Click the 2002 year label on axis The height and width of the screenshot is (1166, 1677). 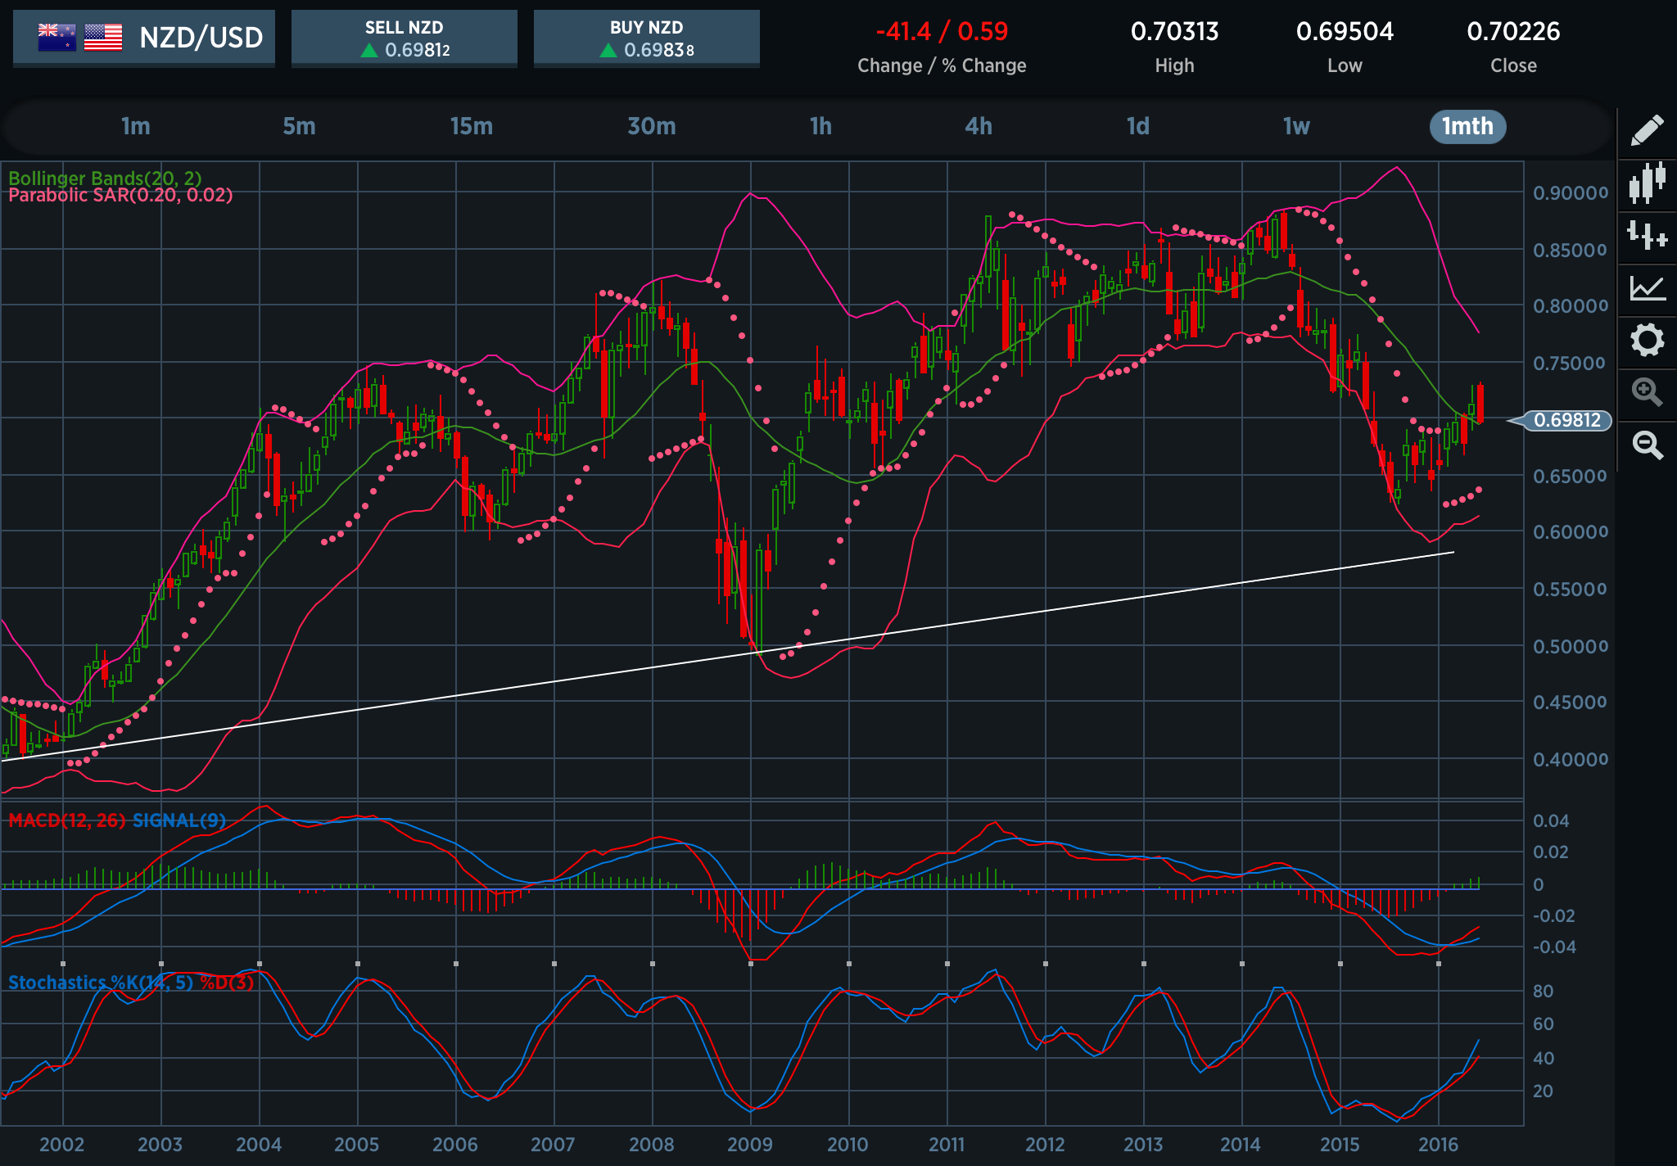(62, 1144)
